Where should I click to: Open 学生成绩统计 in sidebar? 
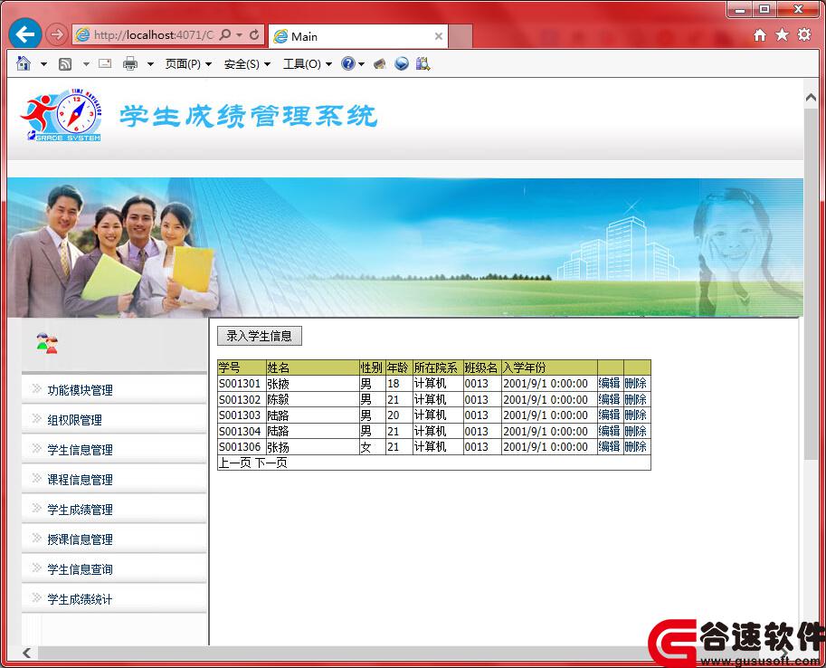(x=81, y=599)
